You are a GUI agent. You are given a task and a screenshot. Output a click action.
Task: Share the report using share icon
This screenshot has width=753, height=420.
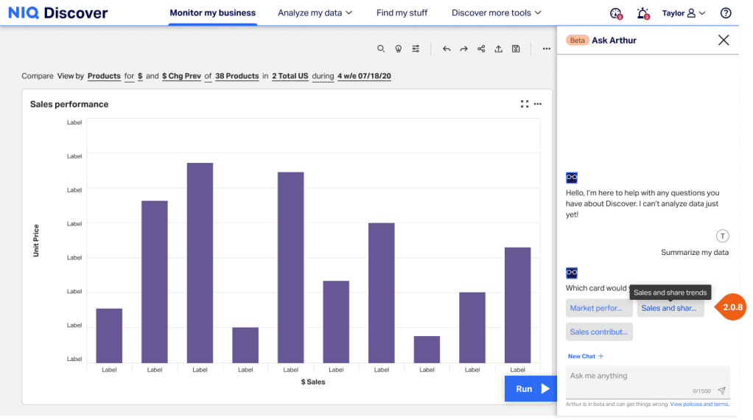(x=481, y=49)
